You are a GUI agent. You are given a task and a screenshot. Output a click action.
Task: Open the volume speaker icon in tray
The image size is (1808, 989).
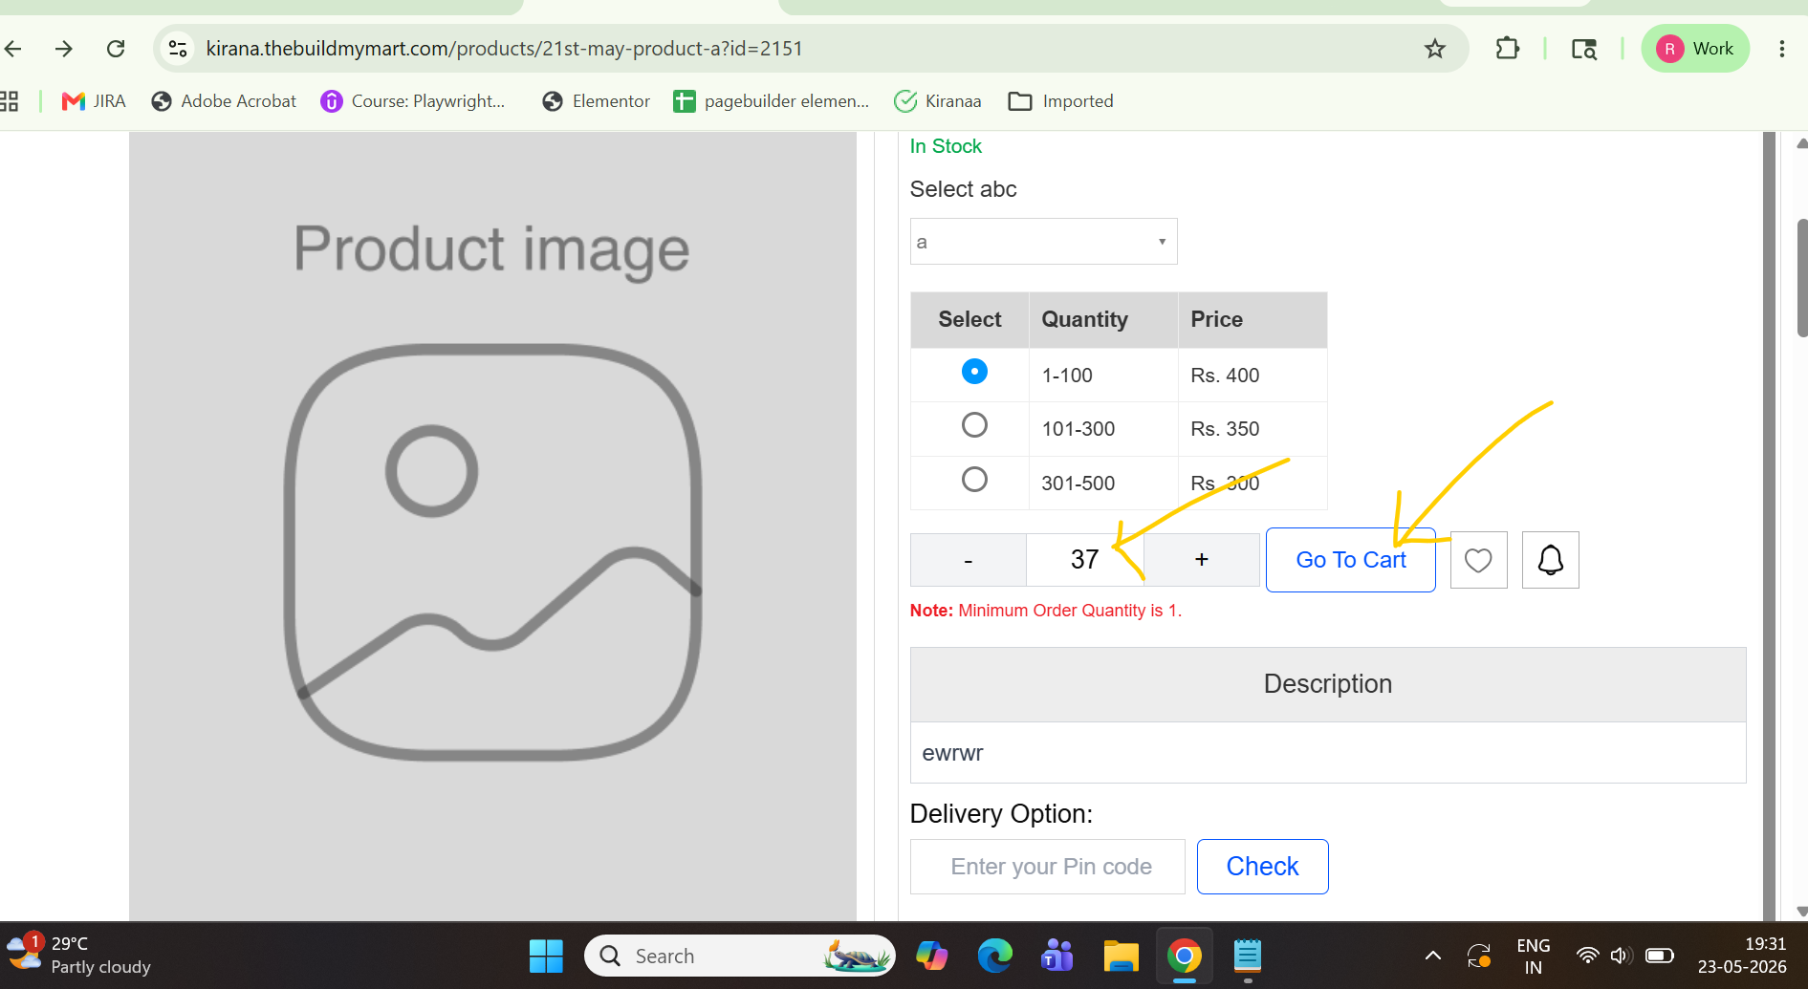[1620, 956]
